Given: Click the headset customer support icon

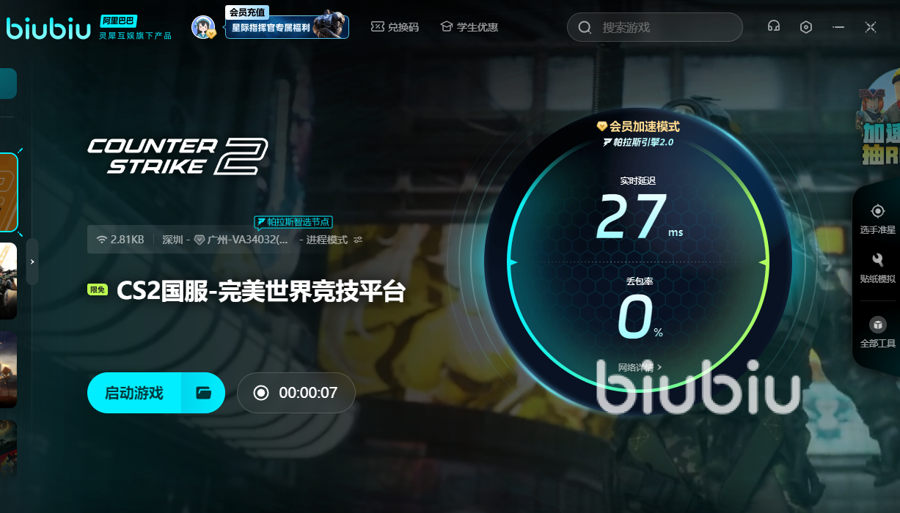Looking at the screenshot, I should [773, 27].
